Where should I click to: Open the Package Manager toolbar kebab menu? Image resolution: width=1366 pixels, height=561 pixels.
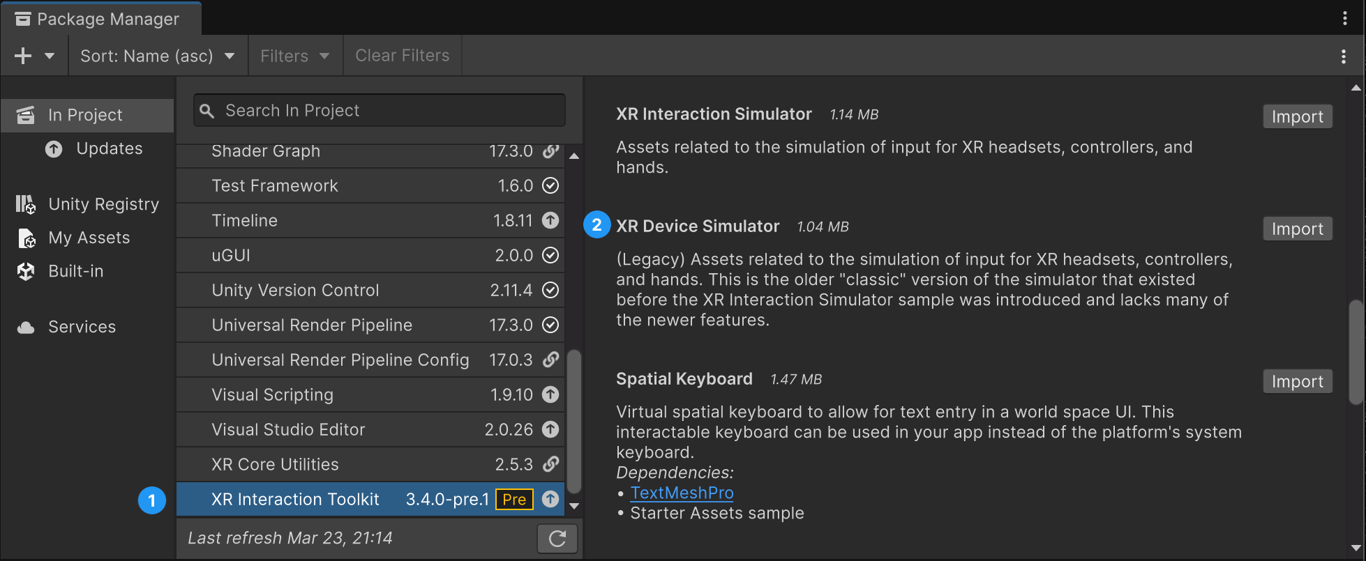[1344, 56]
